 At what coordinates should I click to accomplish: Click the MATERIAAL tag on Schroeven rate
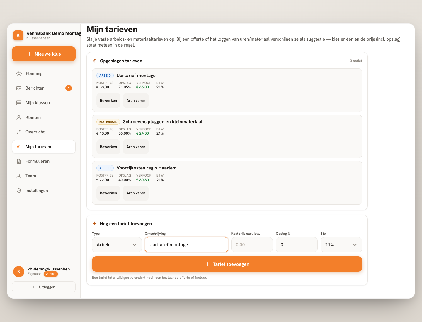pyautogui.click(x=108, y=122)
